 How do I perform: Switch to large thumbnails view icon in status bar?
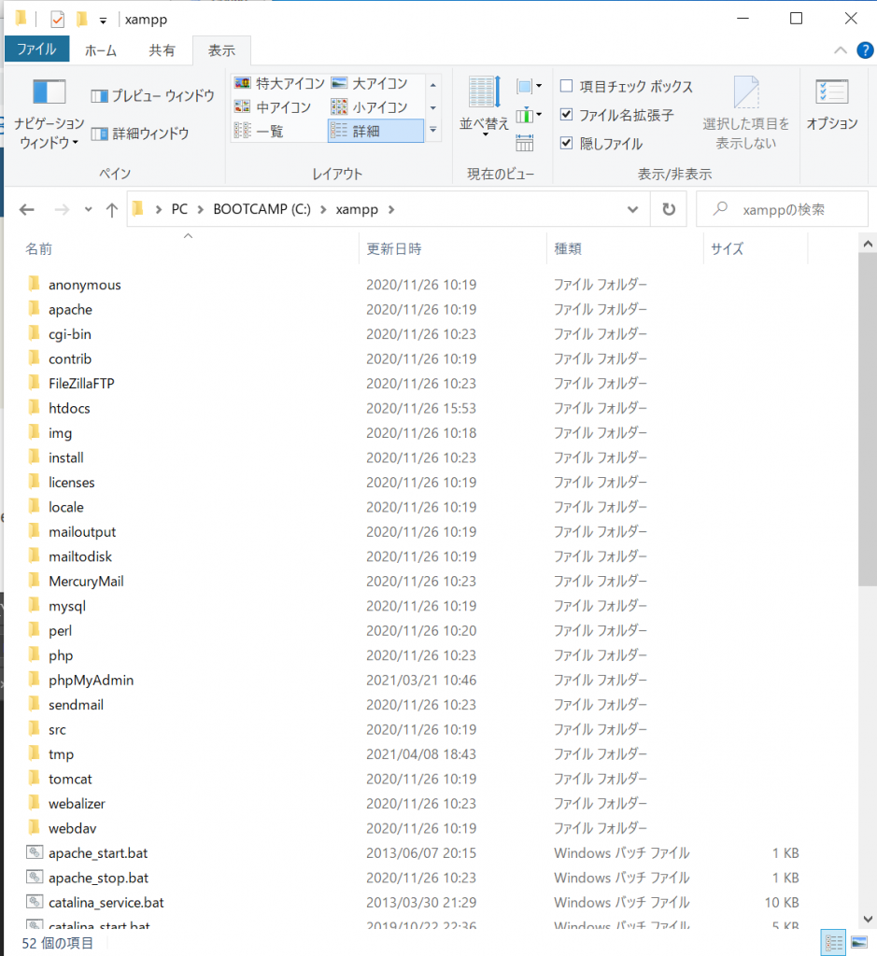coord(858,942)
